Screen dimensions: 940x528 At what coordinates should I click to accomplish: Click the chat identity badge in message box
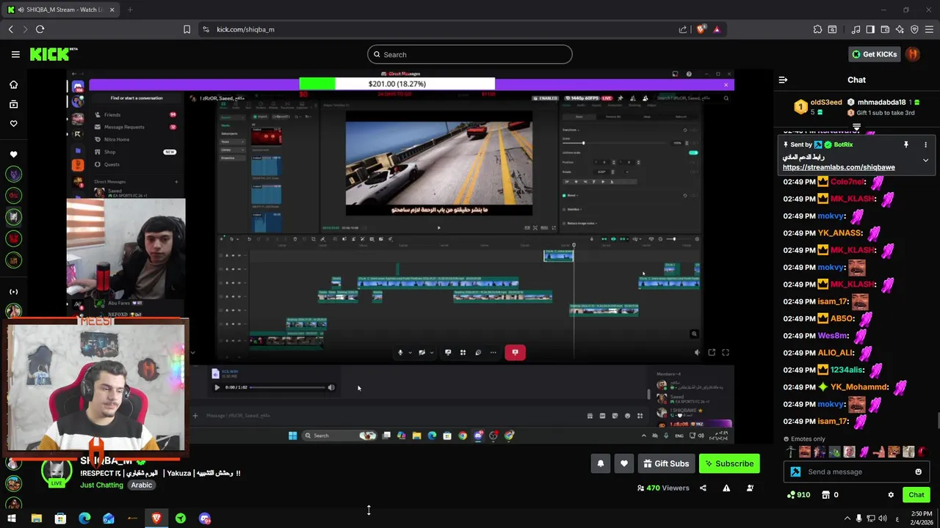click(795, 472)
